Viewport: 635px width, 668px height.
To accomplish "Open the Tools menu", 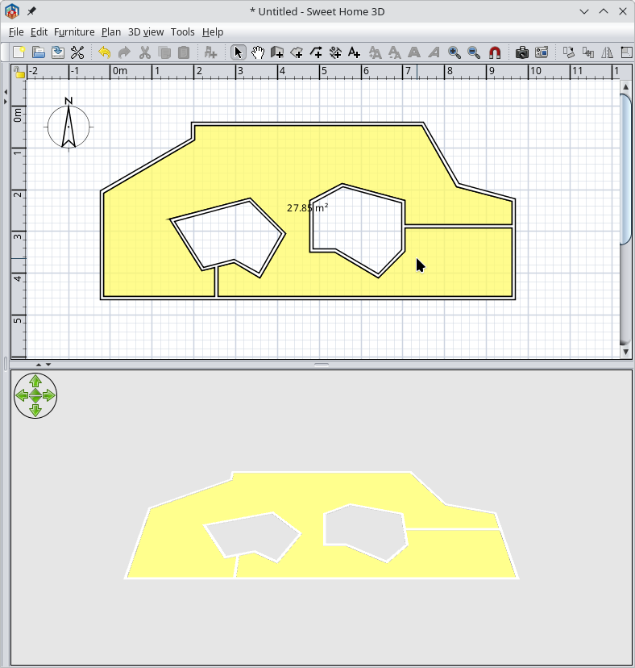I will pyautogui.click(x=183, y=32).
